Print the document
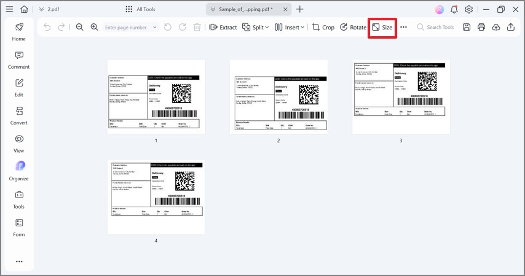 (481, 27)
